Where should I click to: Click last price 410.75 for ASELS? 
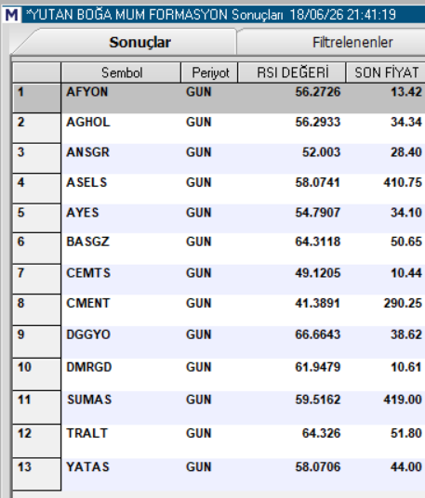[403, 182]
